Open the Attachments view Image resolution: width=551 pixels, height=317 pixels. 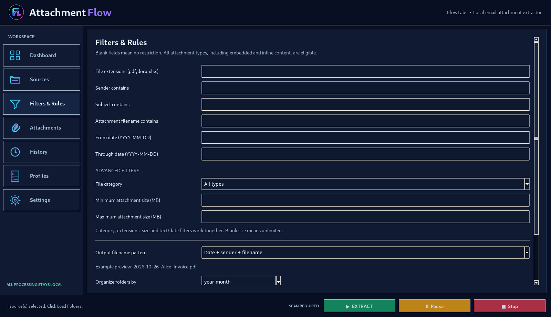(x=42, y=128)
